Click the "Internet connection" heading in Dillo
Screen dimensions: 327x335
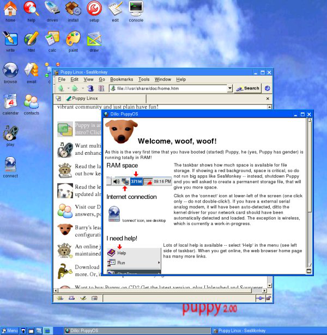(131, 197)
